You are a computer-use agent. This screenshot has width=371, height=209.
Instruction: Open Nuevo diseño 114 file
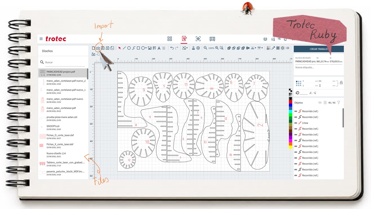point(63,155)
